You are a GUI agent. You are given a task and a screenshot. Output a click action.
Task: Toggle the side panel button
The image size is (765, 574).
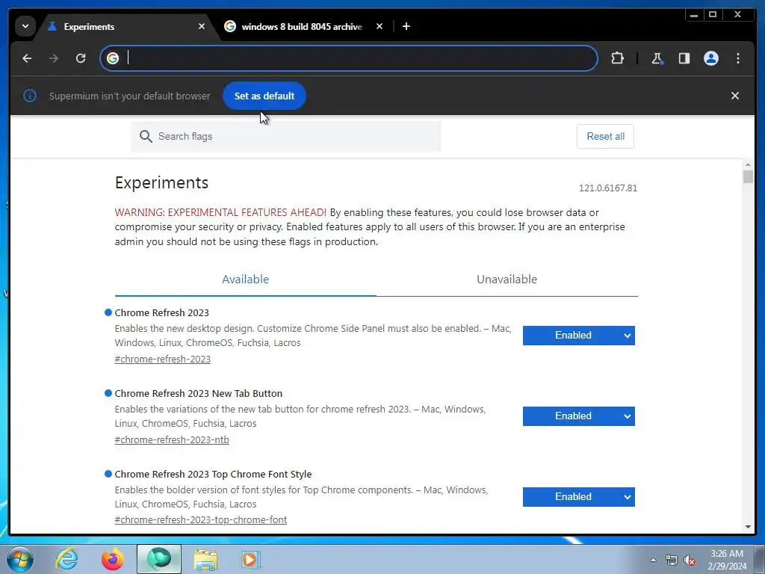point(684,58)
